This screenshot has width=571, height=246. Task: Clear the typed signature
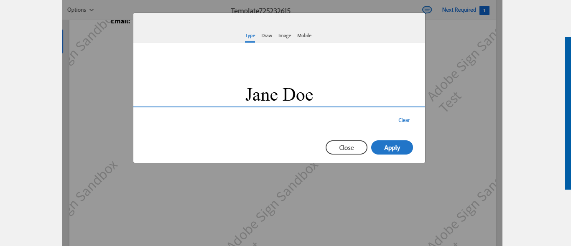click(x=404, y=120)
